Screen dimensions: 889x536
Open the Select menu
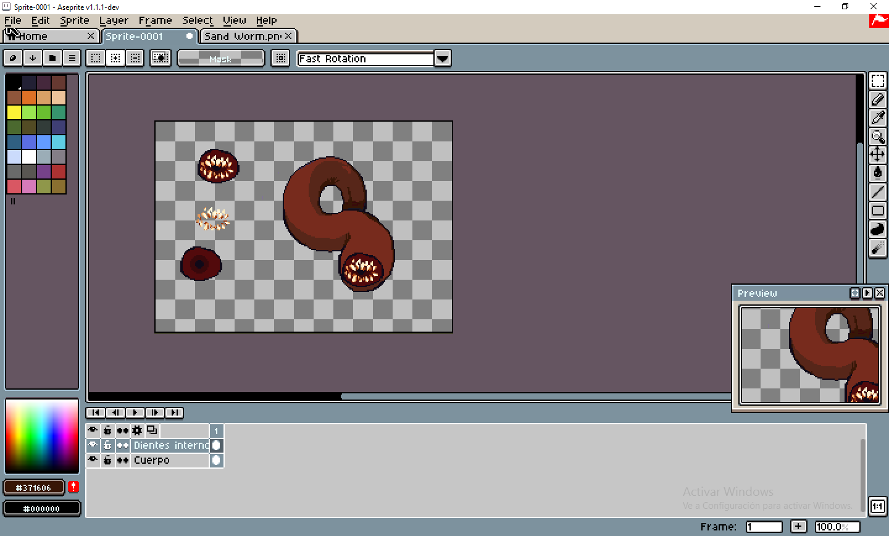198,20
